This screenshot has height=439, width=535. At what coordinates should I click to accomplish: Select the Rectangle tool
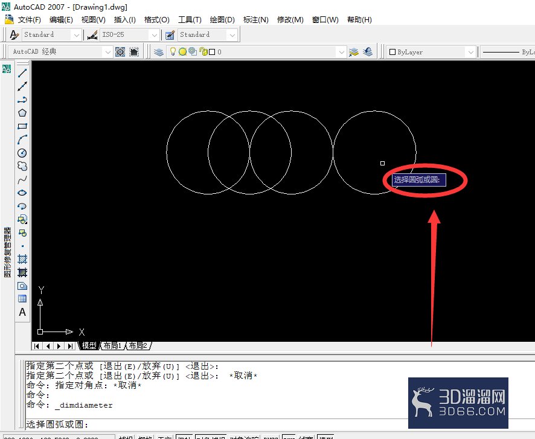(22, 126)
